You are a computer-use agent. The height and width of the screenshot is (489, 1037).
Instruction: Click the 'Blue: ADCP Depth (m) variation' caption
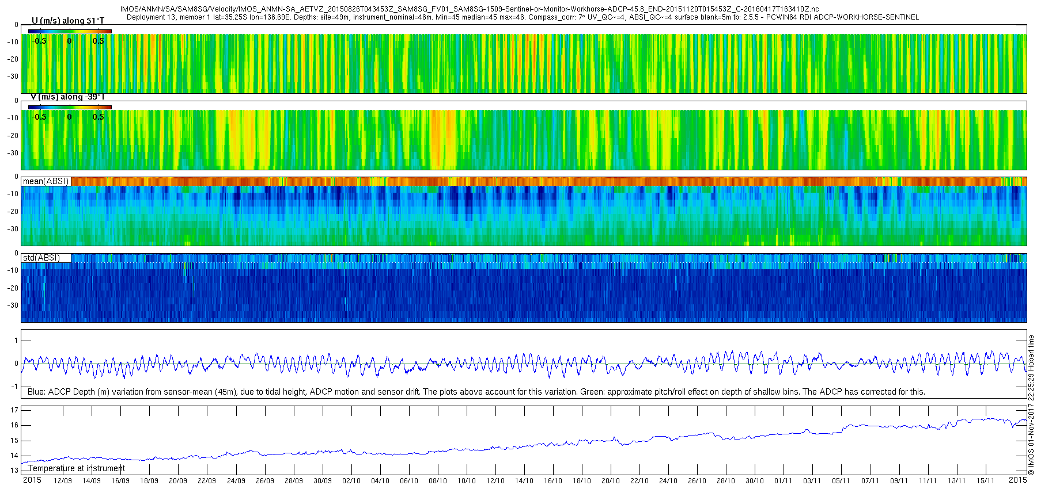click(476, 392)
